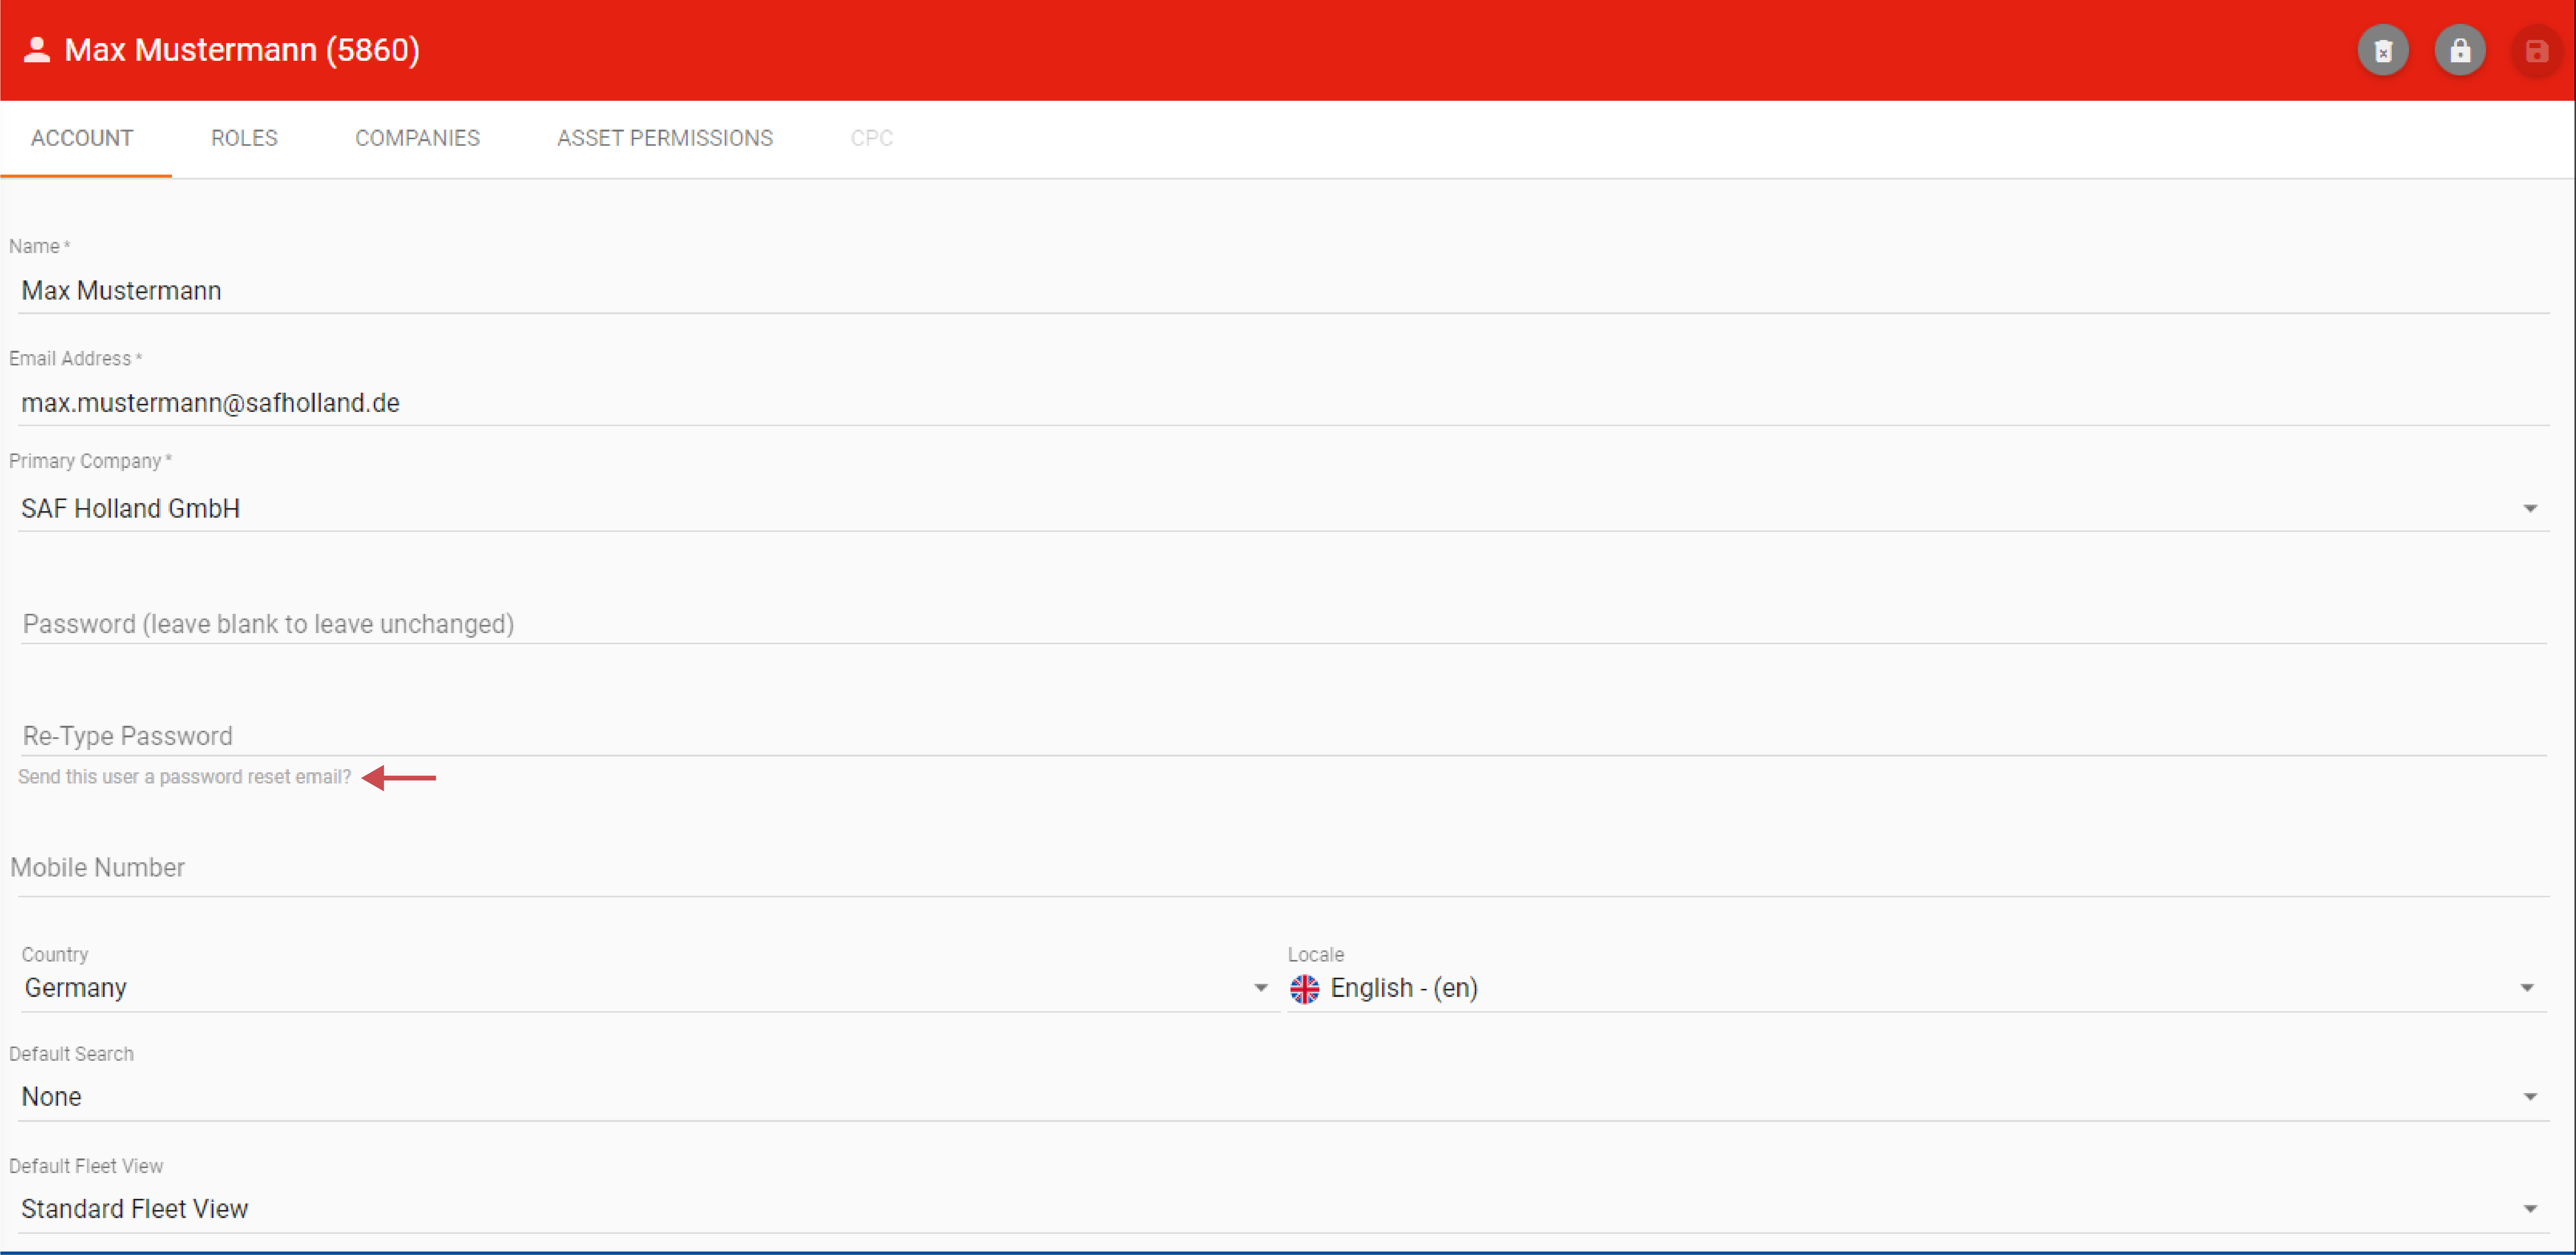The width and height of the screenshot is (2576, 1255).
Task: Select the ACCOUNT tab
Action: coord(82,138)
